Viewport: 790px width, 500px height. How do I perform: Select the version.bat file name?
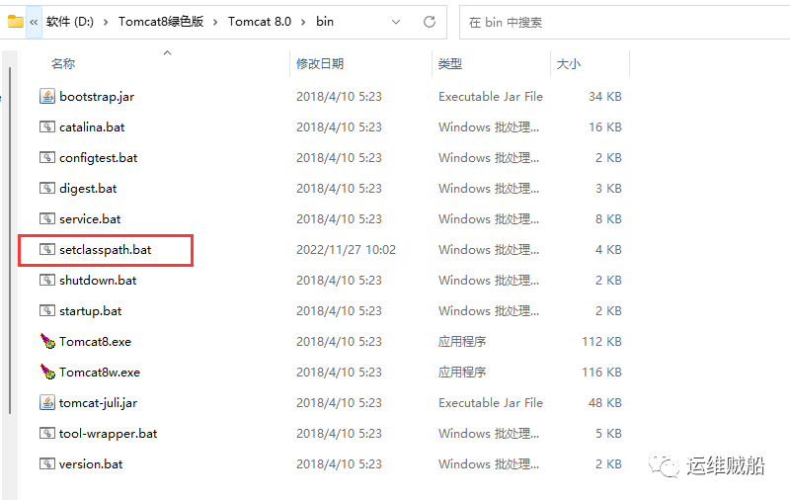(91, 463)
